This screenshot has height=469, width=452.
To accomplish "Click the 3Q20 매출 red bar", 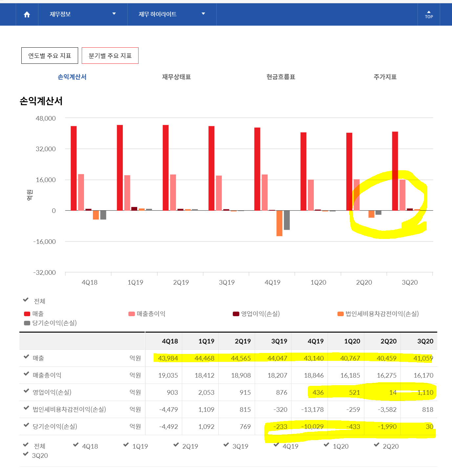I will (x=395, y=171).
